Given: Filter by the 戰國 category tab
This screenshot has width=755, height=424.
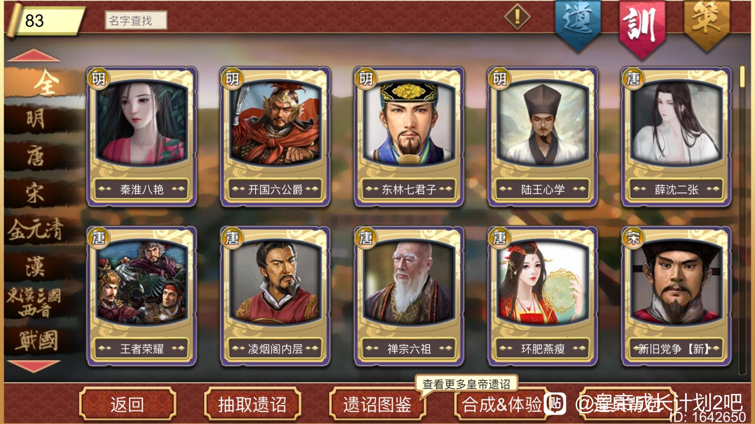Looking at the screenshot, I should (x=35, y=340).
